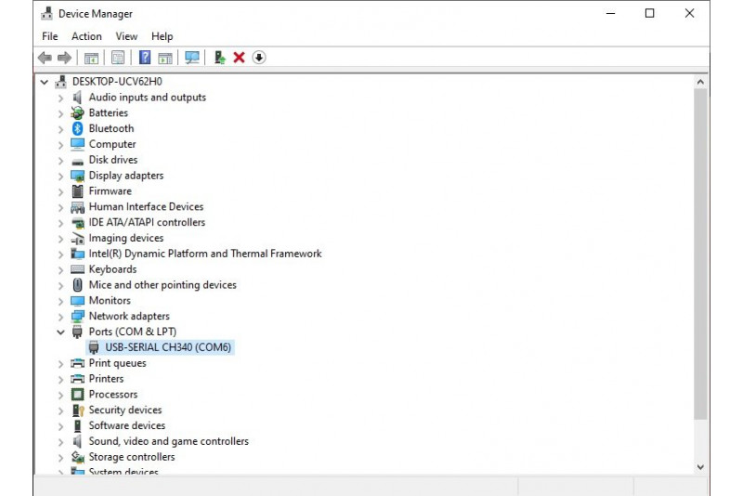This screenshot has width=743, height=496.
Task: Open the View menu
Action: tap(126, 36)
